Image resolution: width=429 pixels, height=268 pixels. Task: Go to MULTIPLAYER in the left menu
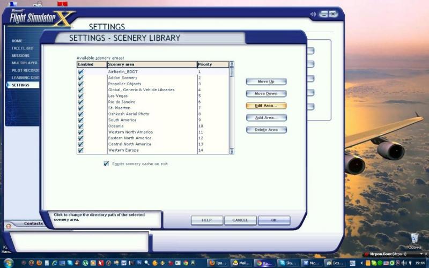[25, 63]
